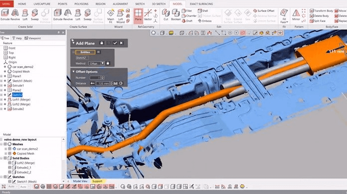Click the Mesh Fit wizard icon

click(x=111, y=16)
